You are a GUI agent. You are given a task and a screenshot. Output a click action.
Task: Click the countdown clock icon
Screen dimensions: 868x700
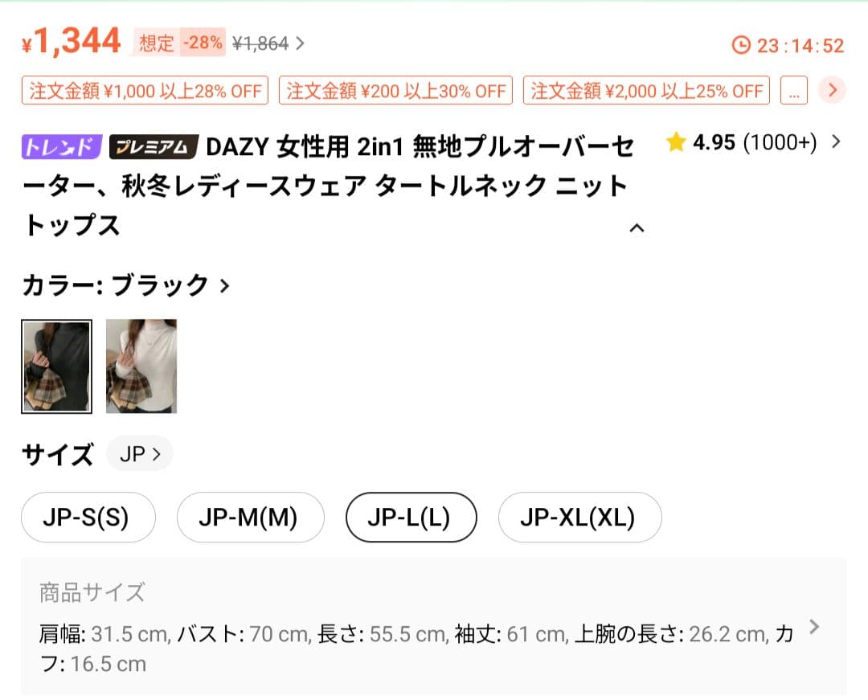click(741, 45)
